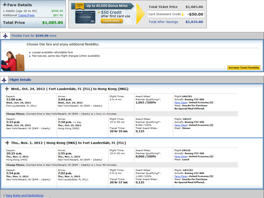
Task: Click 3:15 p.m. departure time
Action: (x=13, y=122)
